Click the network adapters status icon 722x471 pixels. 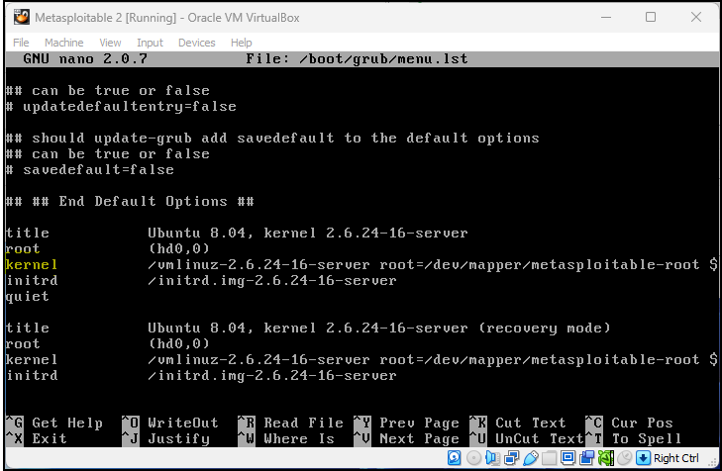512,458
